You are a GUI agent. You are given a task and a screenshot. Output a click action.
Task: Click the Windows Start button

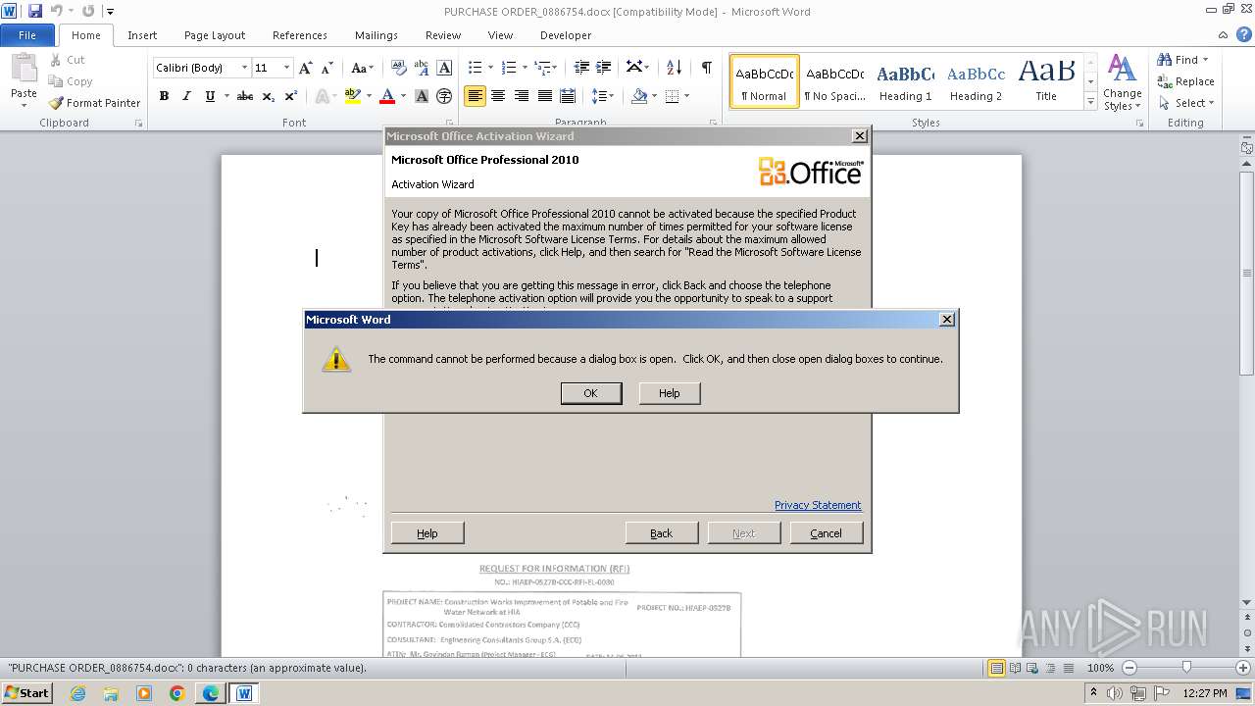coord(26,693)
